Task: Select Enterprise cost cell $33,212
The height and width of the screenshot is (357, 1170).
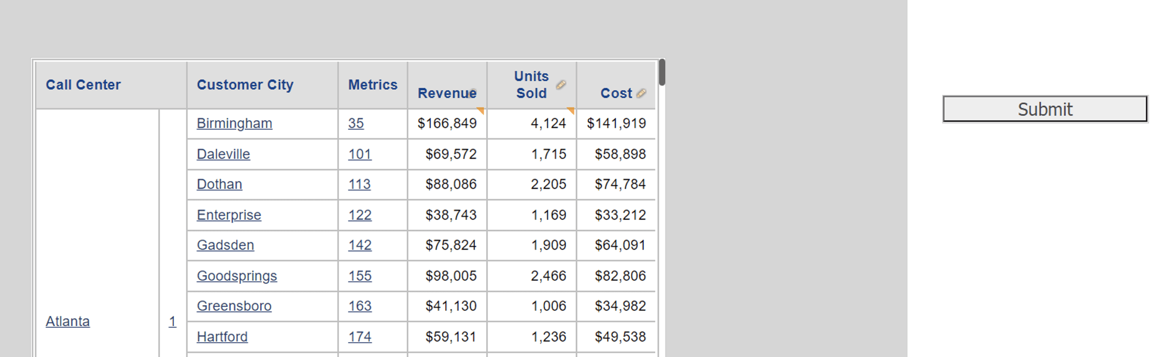Action: 616,215
